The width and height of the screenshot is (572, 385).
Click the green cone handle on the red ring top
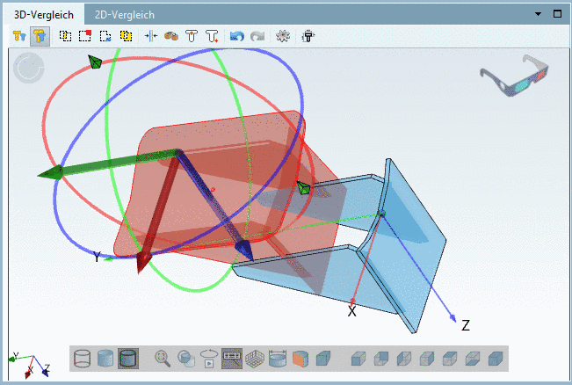95,62
